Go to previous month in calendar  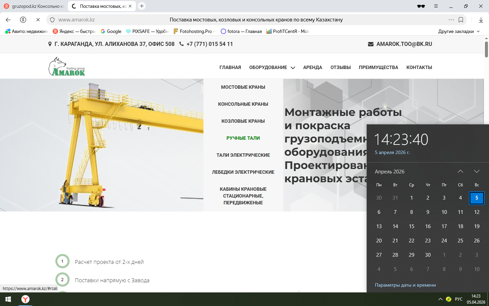point(460,171)
